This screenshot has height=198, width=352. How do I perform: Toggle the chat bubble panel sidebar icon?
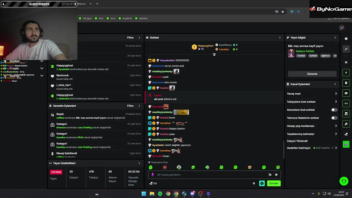(x=346, y=93)
